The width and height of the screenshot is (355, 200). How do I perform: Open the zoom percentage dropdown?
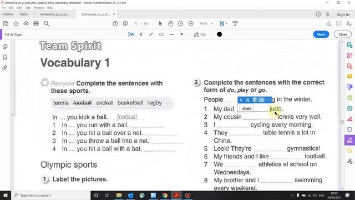212,23
